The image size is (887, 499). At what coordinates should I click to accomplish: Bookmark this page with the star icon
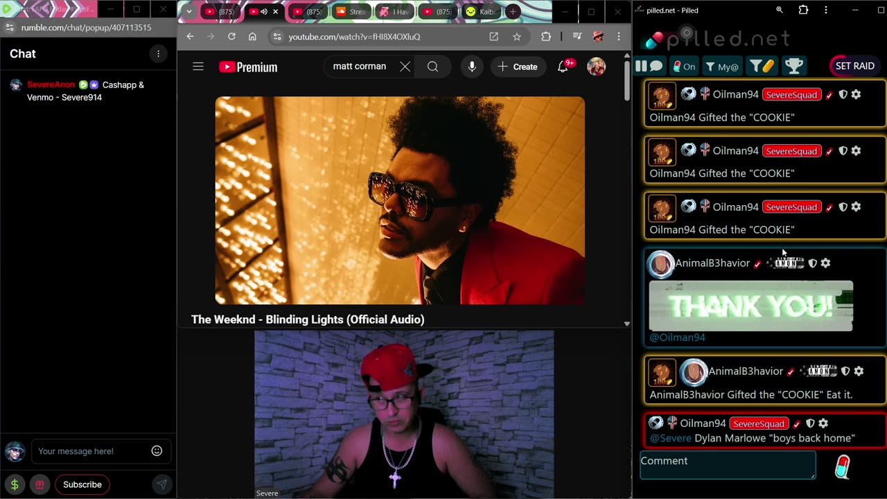517,37
